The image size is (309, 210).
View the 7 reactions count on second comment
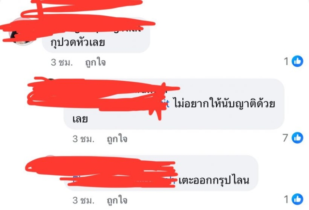[x=285, y=138]
